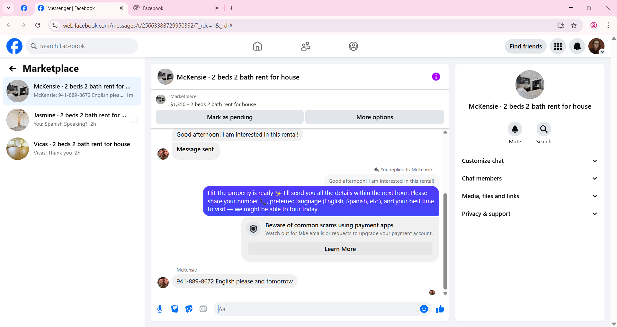The height and width of the screenshot is (327, 617).
Task: Click Learn More on scam warning
Action: (x=340, y=249)
